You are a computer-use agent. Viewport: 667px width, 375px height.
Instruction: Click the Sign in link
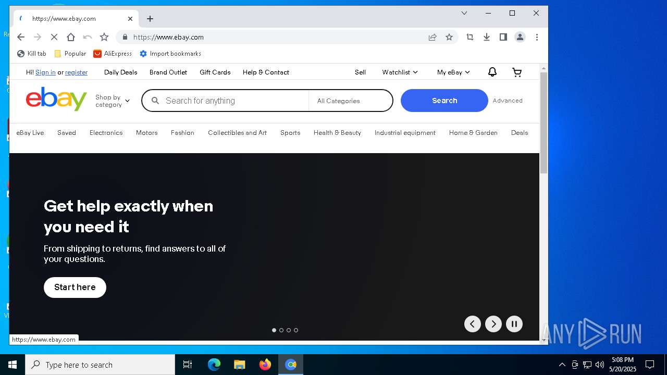coord(45,72)
